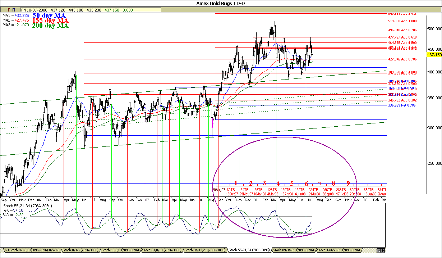
Task: Click the red cycle number 9
Action: pyautogui.click(x=348, y=184)
